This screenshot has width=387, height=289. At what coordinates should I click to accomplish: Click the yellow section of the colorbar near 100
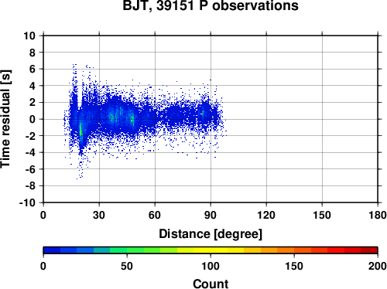(x=211, y=250)
